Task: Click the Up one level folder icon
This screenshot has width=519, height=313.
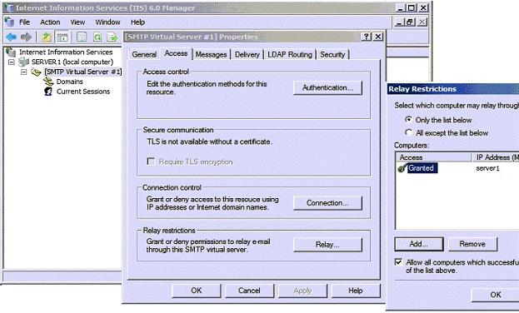Action: click(x=47, y=37)
